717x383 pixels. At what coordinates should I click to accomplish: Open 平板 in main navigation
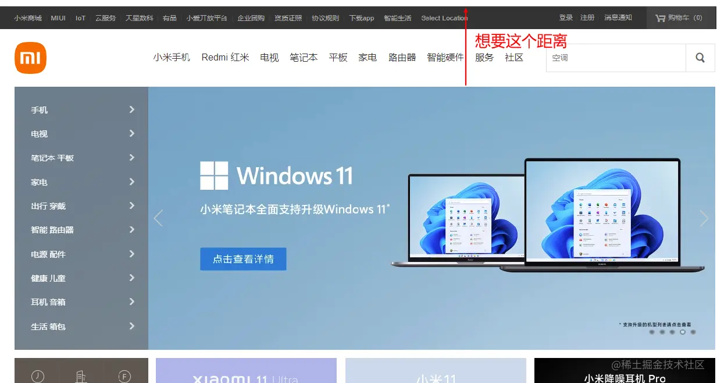click(x=338, y=58)
